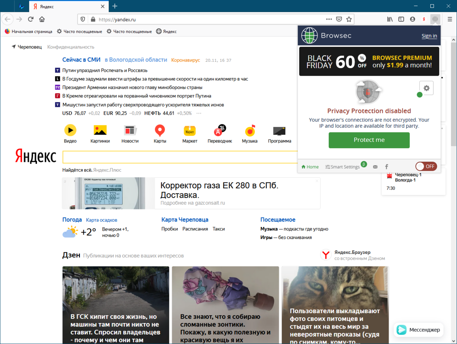457x344 pixels.
Task: Toggle Browsec VPN OFF switch
Action: [x=426, y=166]
